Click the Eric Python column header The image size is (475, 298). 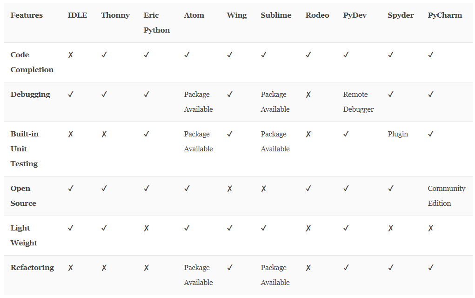click(157, 23)
